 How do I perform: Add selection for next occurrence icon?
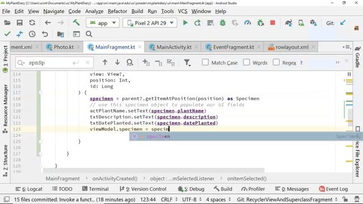(x=146, y=62)
